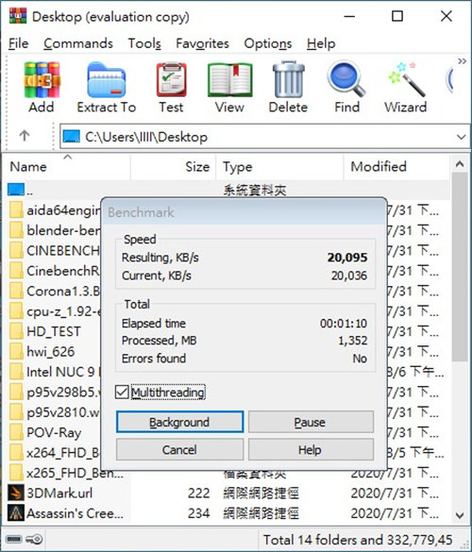Click the drive icon in status bar
472x552 pixels.
pos(14,539)
